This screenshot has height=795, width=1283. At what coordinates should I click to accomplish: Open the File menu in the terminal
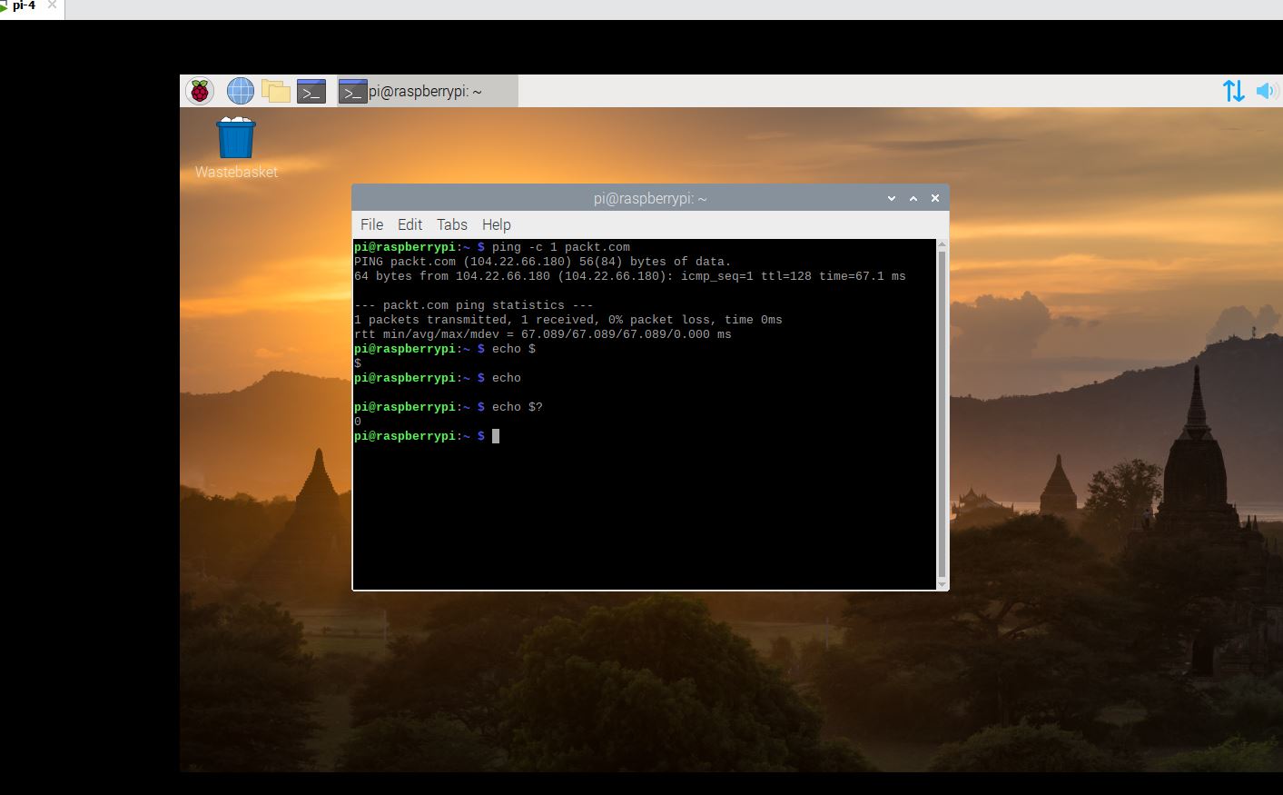[371, 224]
